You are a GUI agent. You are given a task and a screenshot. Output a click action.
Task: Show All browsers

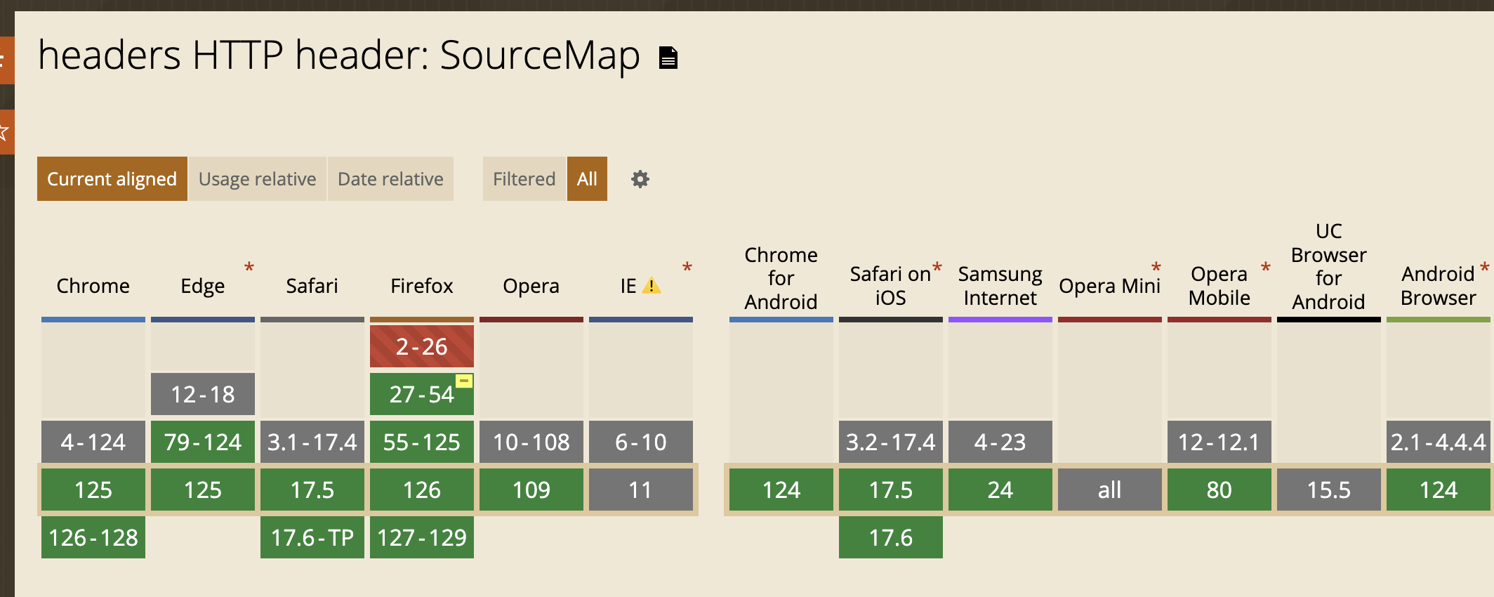587,179
